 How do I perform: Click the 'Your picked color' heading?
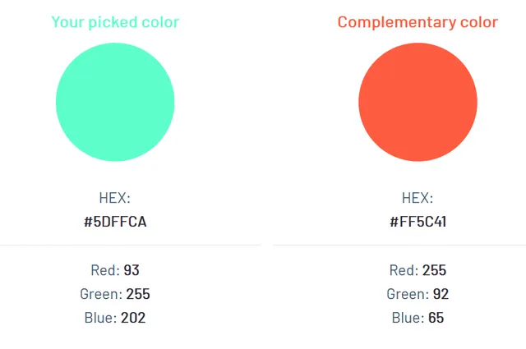(115, 22)
